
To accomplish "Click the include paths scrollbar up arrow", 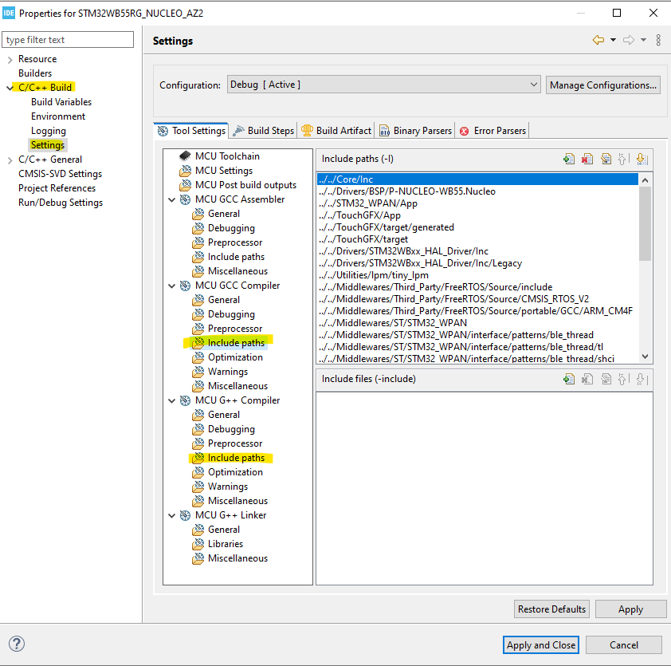I will click(645, 180).
